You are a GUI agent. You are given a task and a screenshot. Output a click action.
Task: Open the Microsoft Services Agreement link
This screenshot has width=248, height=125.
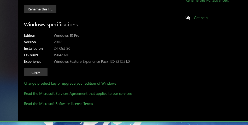point(78,93)
